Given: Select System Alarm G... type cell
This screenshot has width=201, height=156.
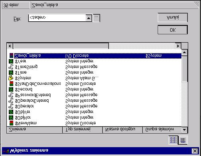Looking at the screenshot, I should tap(82, 78).
